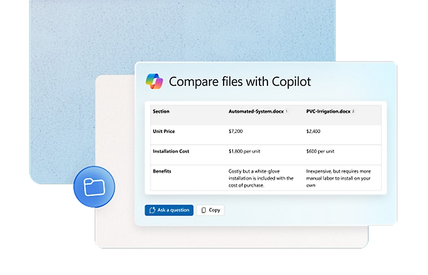The height and width of the screenshot is (275, 428).
Task: Click the Unit Price row label
Action: (x=164, y=131)
